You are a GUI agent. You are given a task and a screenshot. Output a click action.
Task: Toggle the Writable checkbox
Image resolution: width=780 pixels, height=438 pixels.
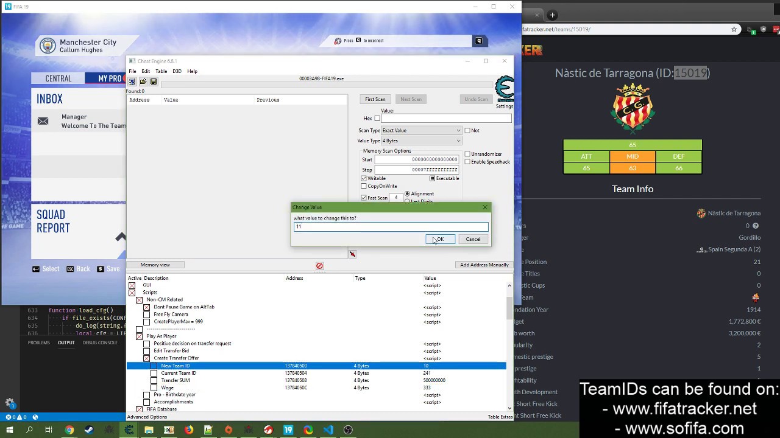364,178
